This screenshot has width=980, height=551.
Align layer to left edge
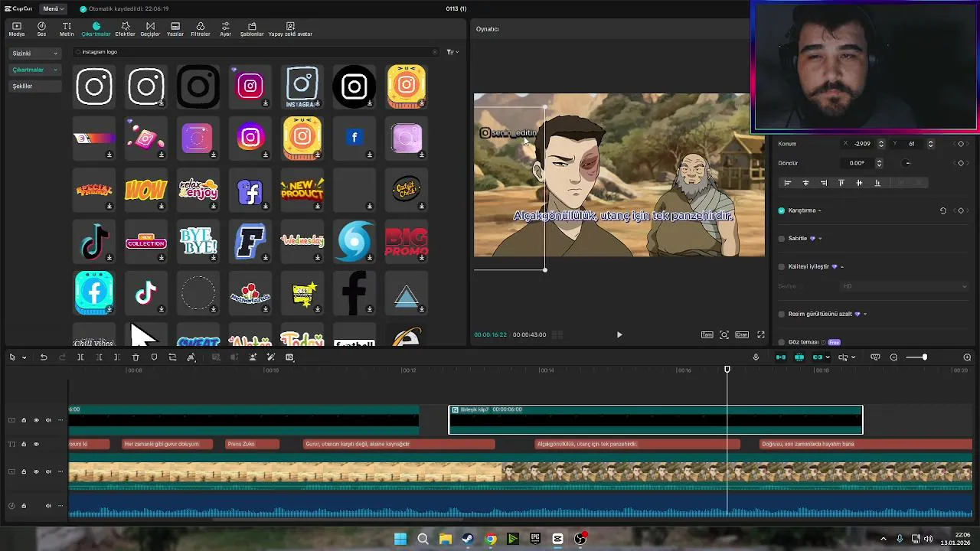pyautogui.click(x=787, y=183)
